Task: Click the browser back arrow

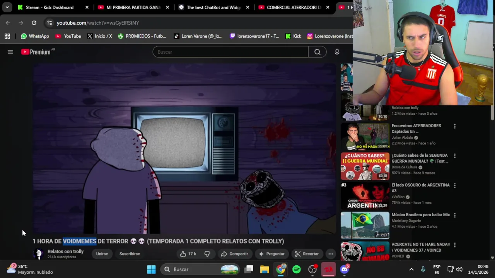Action: click(8, 23)
